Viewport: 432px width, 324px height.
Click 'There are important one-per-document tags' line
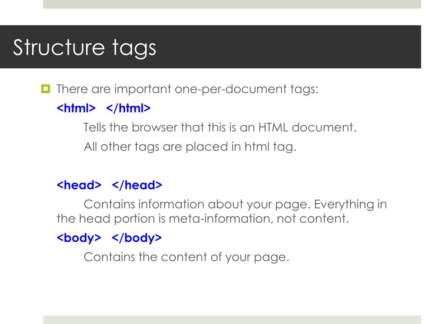tap(187, 89)
